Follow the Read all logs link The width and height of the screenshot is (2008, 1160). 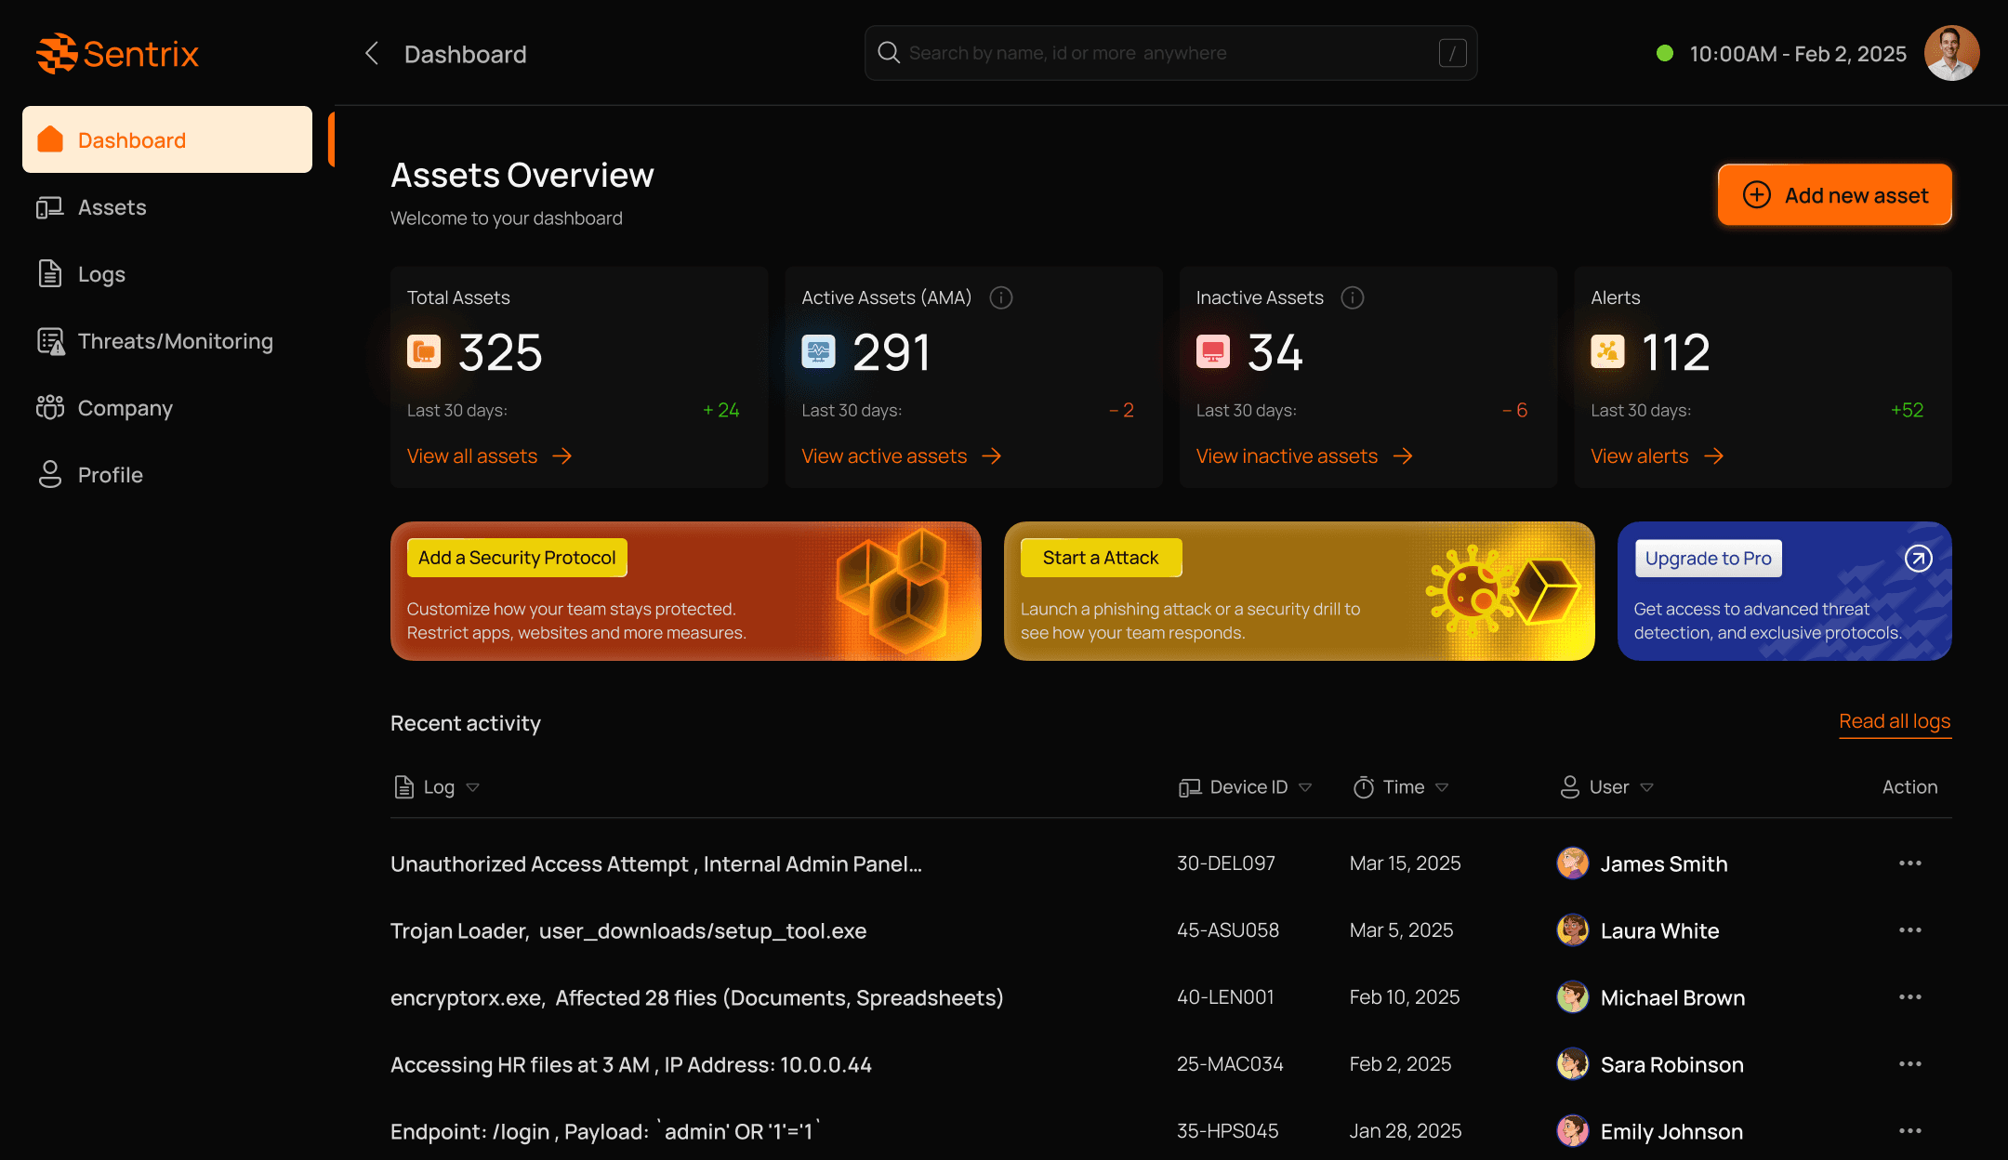click(x=1894, y=721)
